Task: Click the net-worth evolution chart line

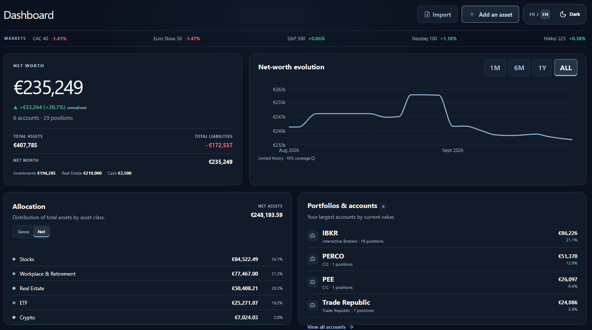Action: tap(430, 117)
